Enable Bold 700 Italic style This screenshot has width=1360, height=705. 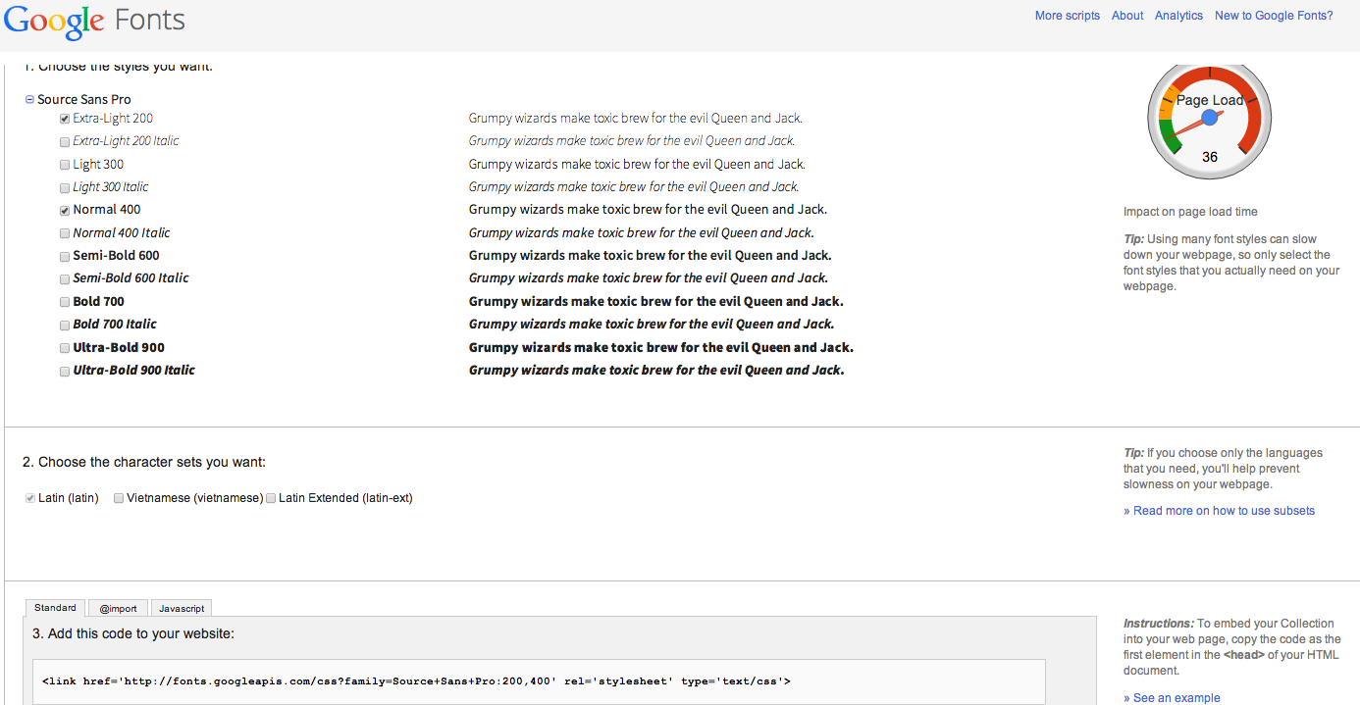[65, 325]
